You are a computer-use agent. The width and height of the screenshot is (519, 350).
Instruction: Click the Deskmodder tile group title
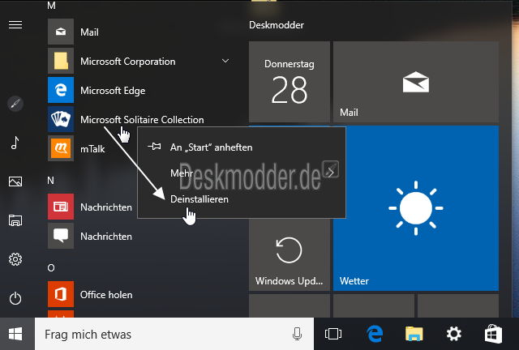277,25
